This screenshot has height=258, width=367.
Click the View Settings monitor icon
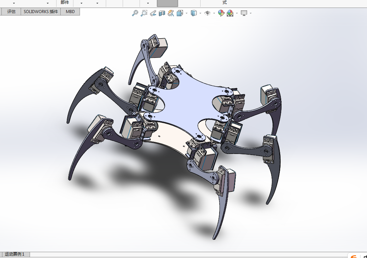click(x=244, y=13)
